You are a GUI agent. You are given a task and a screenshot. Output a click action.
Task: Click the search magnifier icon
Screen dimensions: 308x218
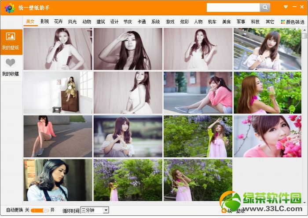click(x=265, y=7)
